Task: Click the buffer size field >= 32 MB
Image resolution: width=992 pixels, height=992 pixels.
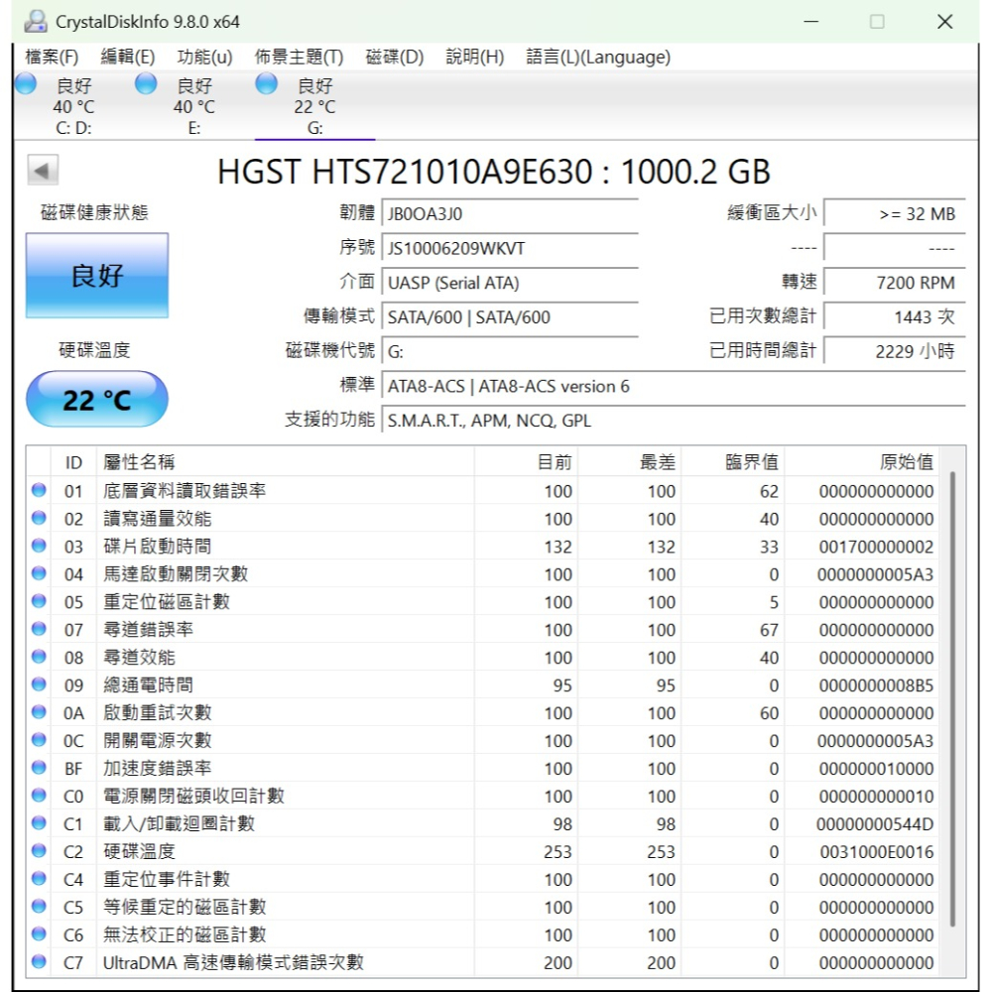Action: (x=895, y=214)
